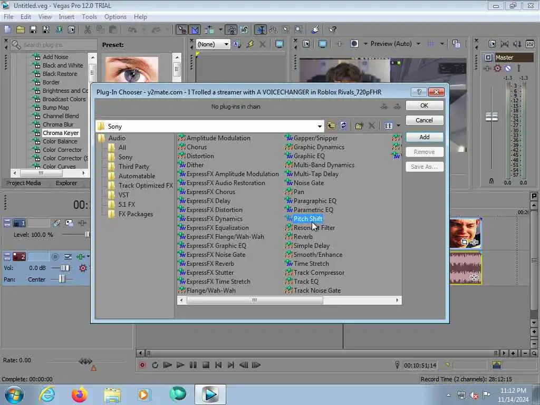Screen dimensions: 540x405
Task: Click the New Folder icon in the Plug-In Chooser
Action: click(359, 126)
